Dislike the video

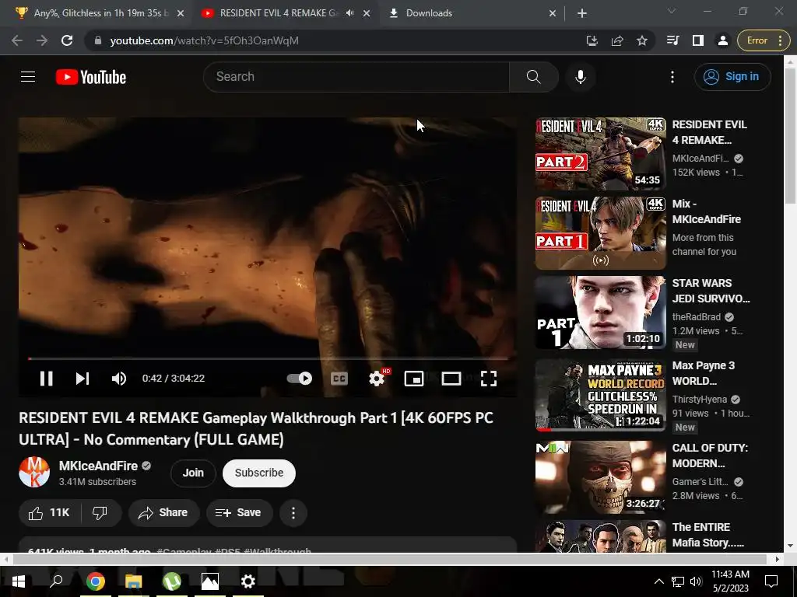[100, 513]
